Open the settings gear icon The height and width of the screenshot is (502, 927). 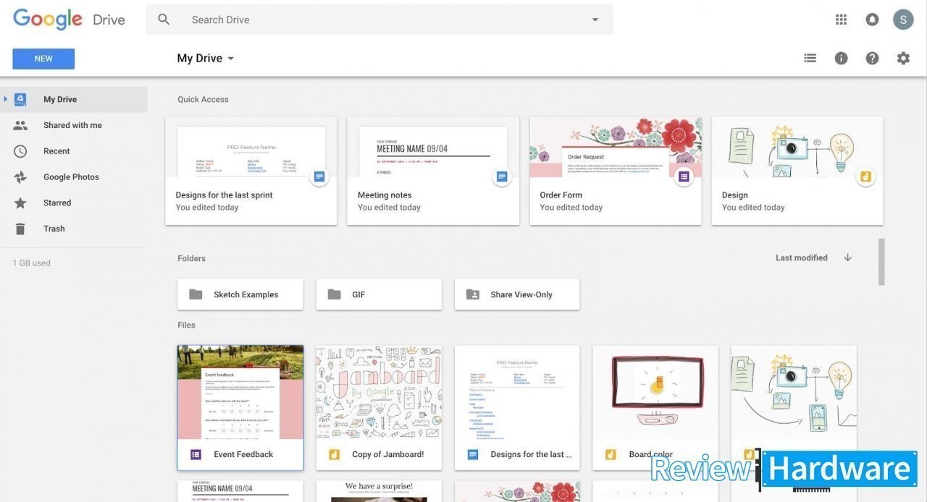(903, 59)
